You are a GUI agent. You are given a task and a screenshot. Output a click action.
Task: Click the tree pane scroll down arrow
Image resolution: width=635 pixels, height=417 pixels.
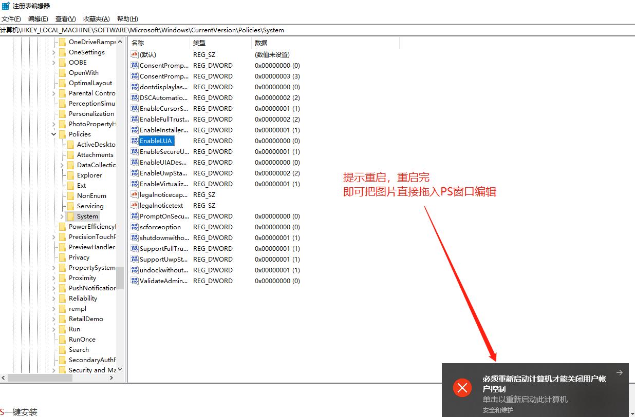coord(120,369)
